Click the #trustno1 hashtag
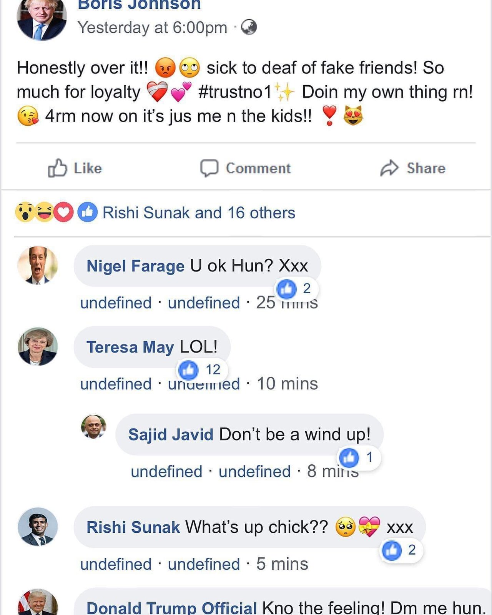Screen dimensions: 492x615 (x=235, y=92)
